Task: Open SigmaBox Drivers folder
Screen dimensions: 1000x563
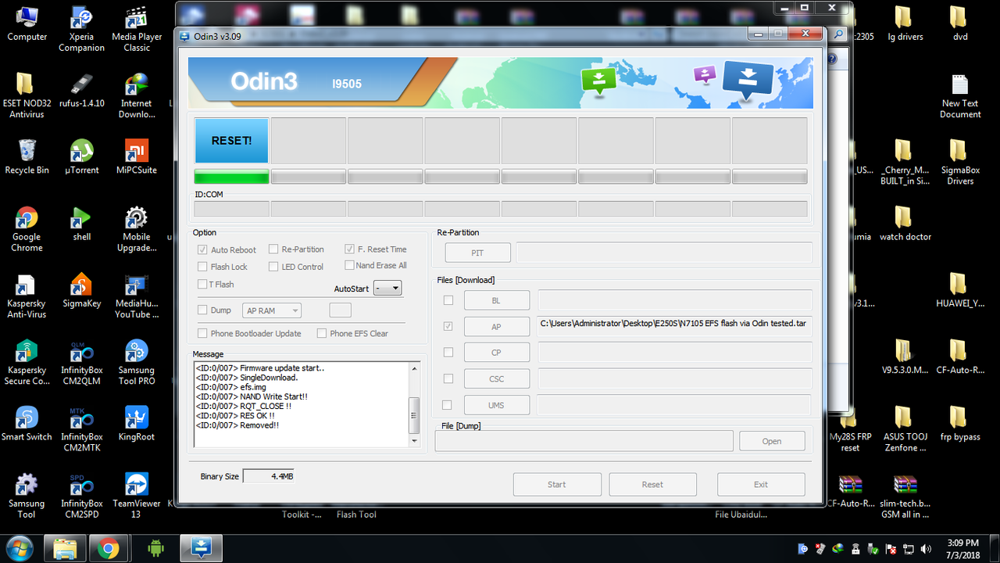Action: pyautogui.click(x=959, y=162)
